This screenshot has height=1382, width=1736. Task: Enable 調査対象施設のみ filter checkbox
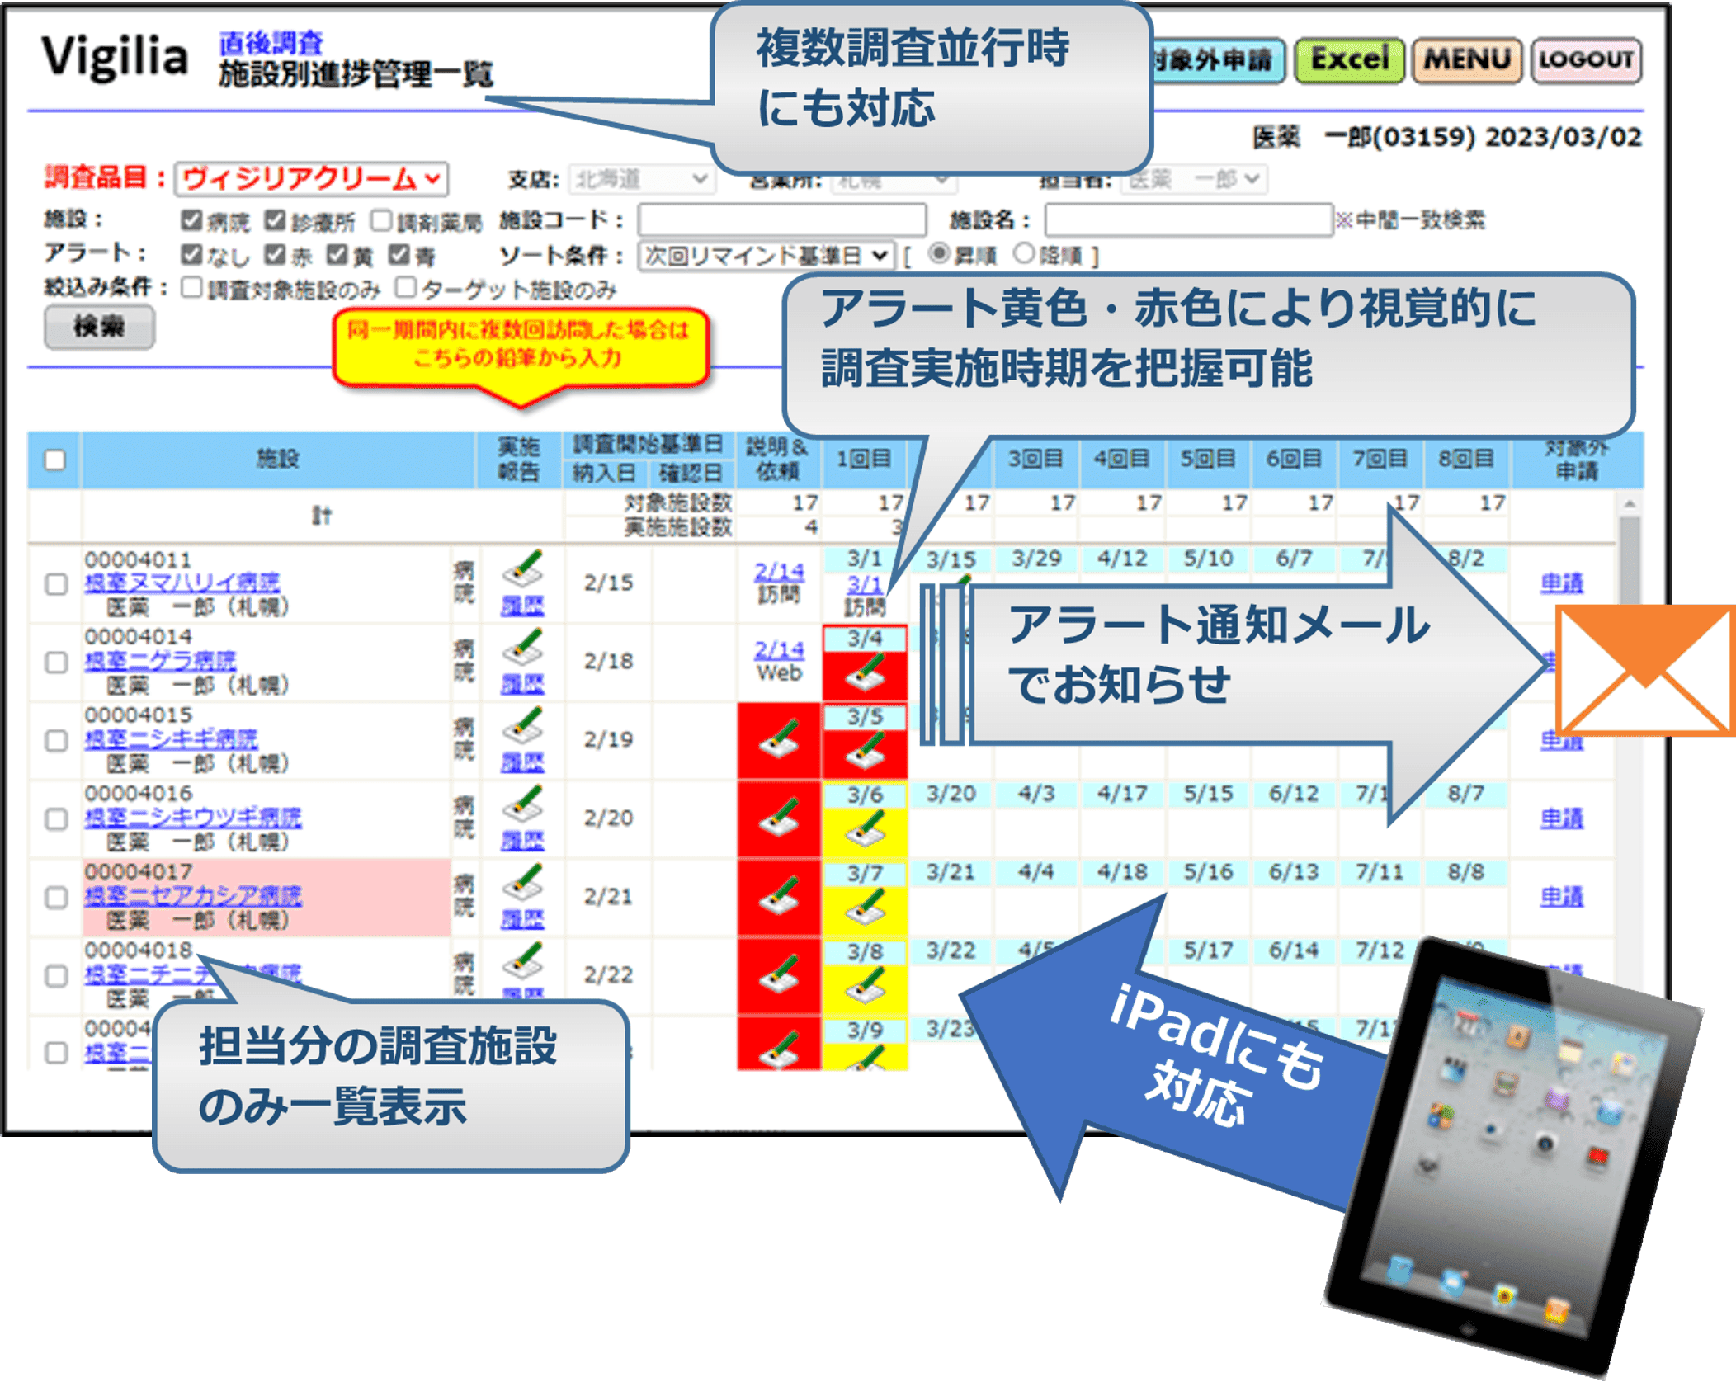(191, 288)
